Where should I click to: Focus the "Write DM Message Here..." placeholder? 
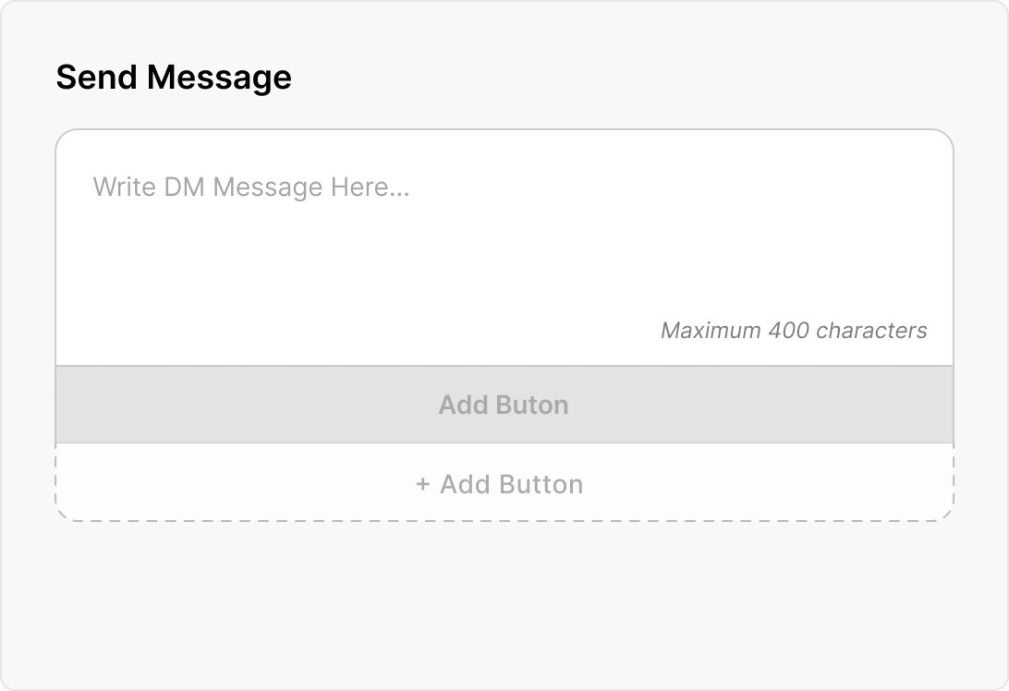(250, 188)
